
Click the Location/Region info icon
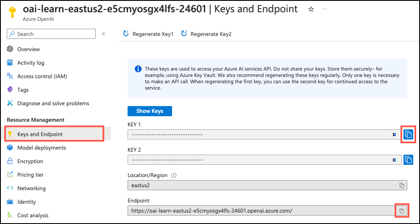[x=174, y=175]
